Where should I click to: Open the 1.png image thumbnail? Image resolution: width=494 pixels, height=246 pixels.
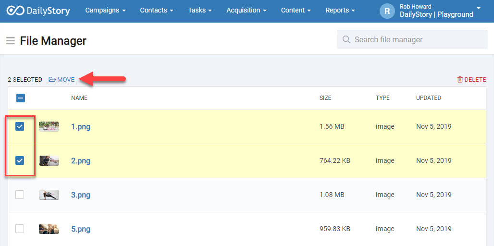tap(49, 126)
